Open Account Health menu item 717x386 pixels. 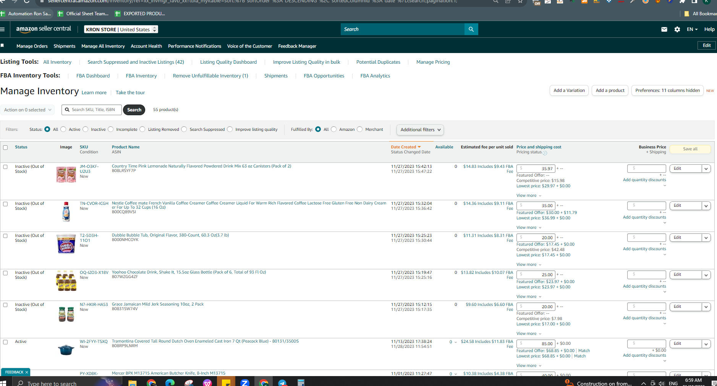tap(146, 46)
